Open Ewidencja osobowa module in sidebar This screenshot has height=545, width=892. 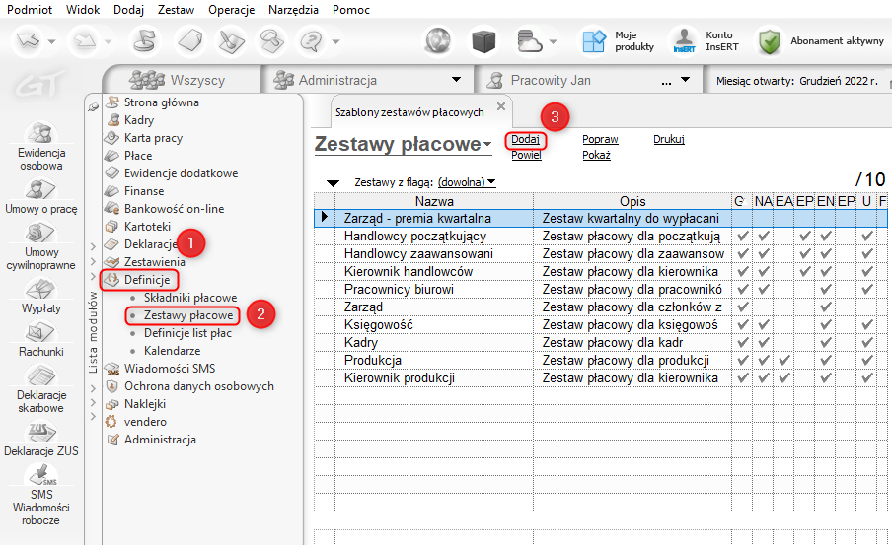click(41, 147)
